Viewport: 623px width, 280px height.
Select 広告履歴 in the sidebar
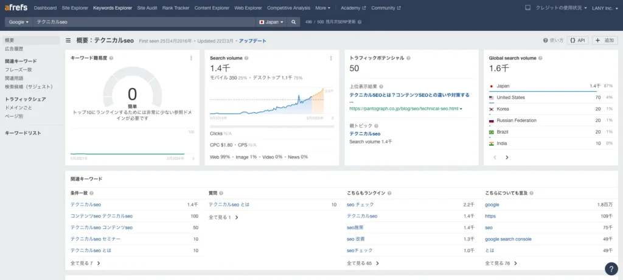pos(14,49)
